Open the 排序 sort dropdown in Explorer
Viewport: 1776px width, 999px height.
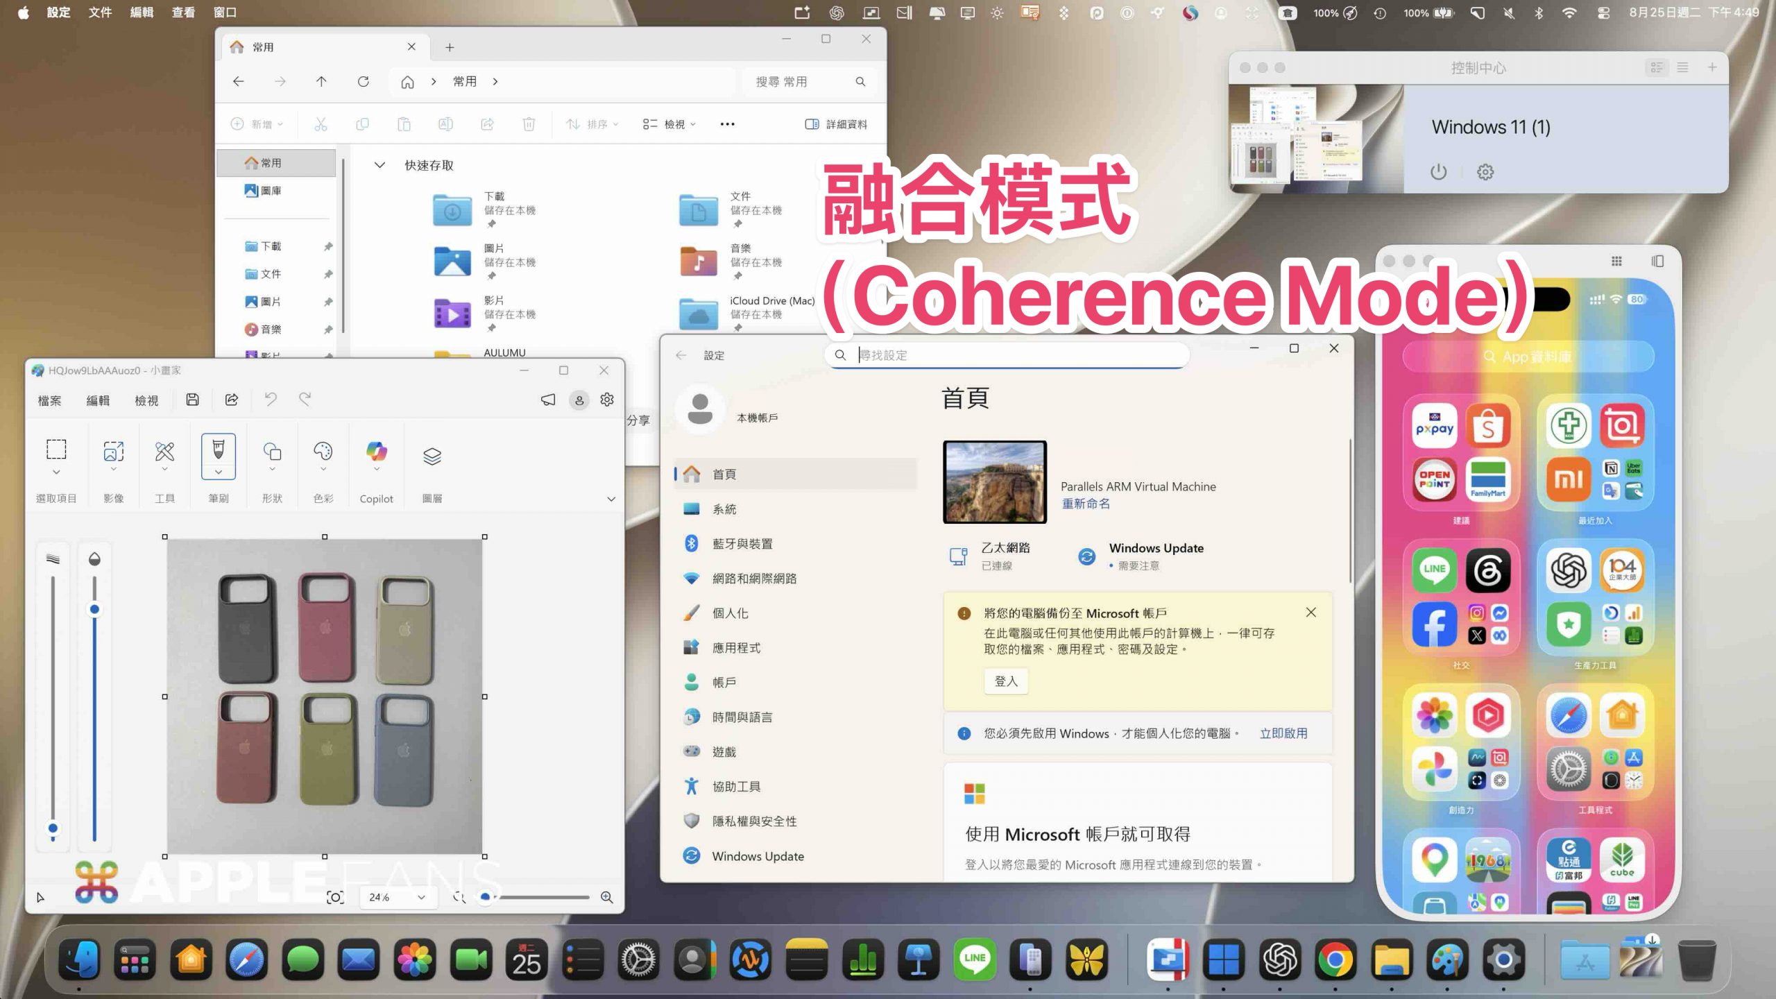pos(592,124)
